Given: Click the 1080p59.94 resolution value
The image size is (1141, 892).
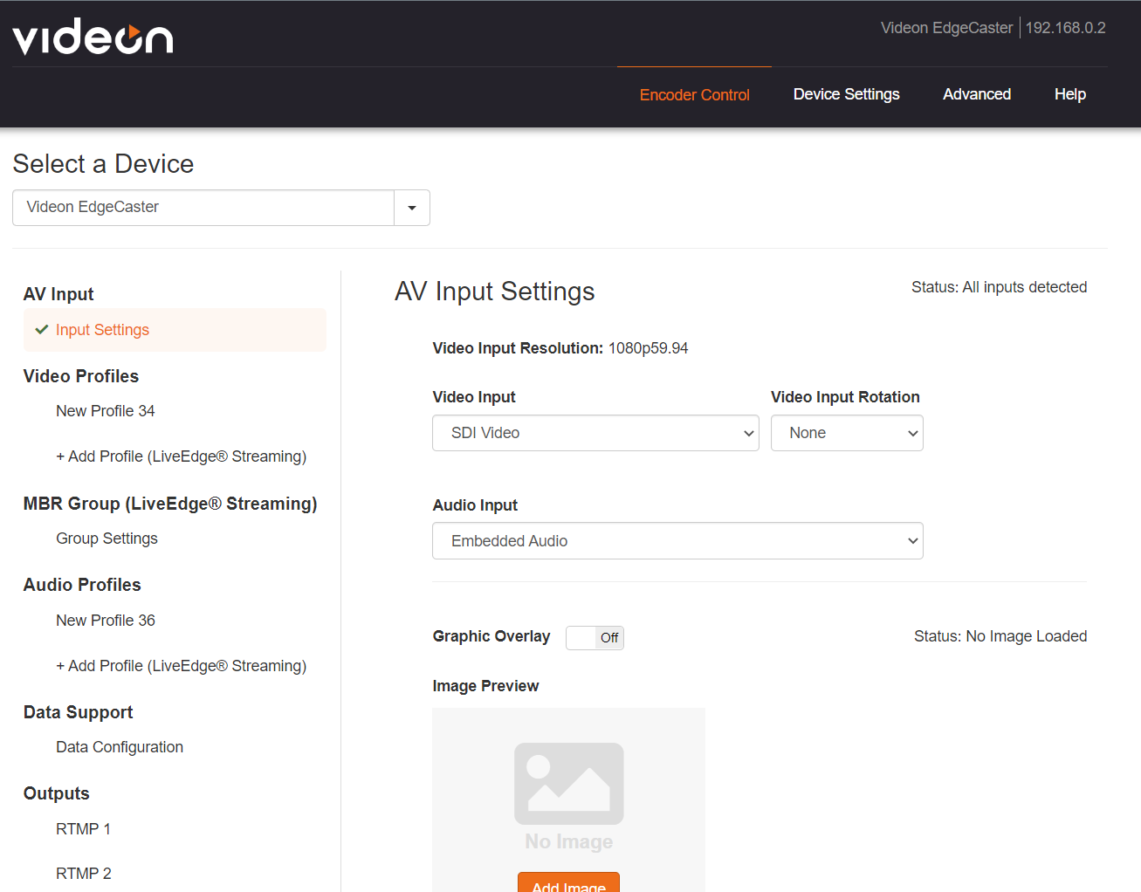Looking at the screenshot, I should [649, 348].
